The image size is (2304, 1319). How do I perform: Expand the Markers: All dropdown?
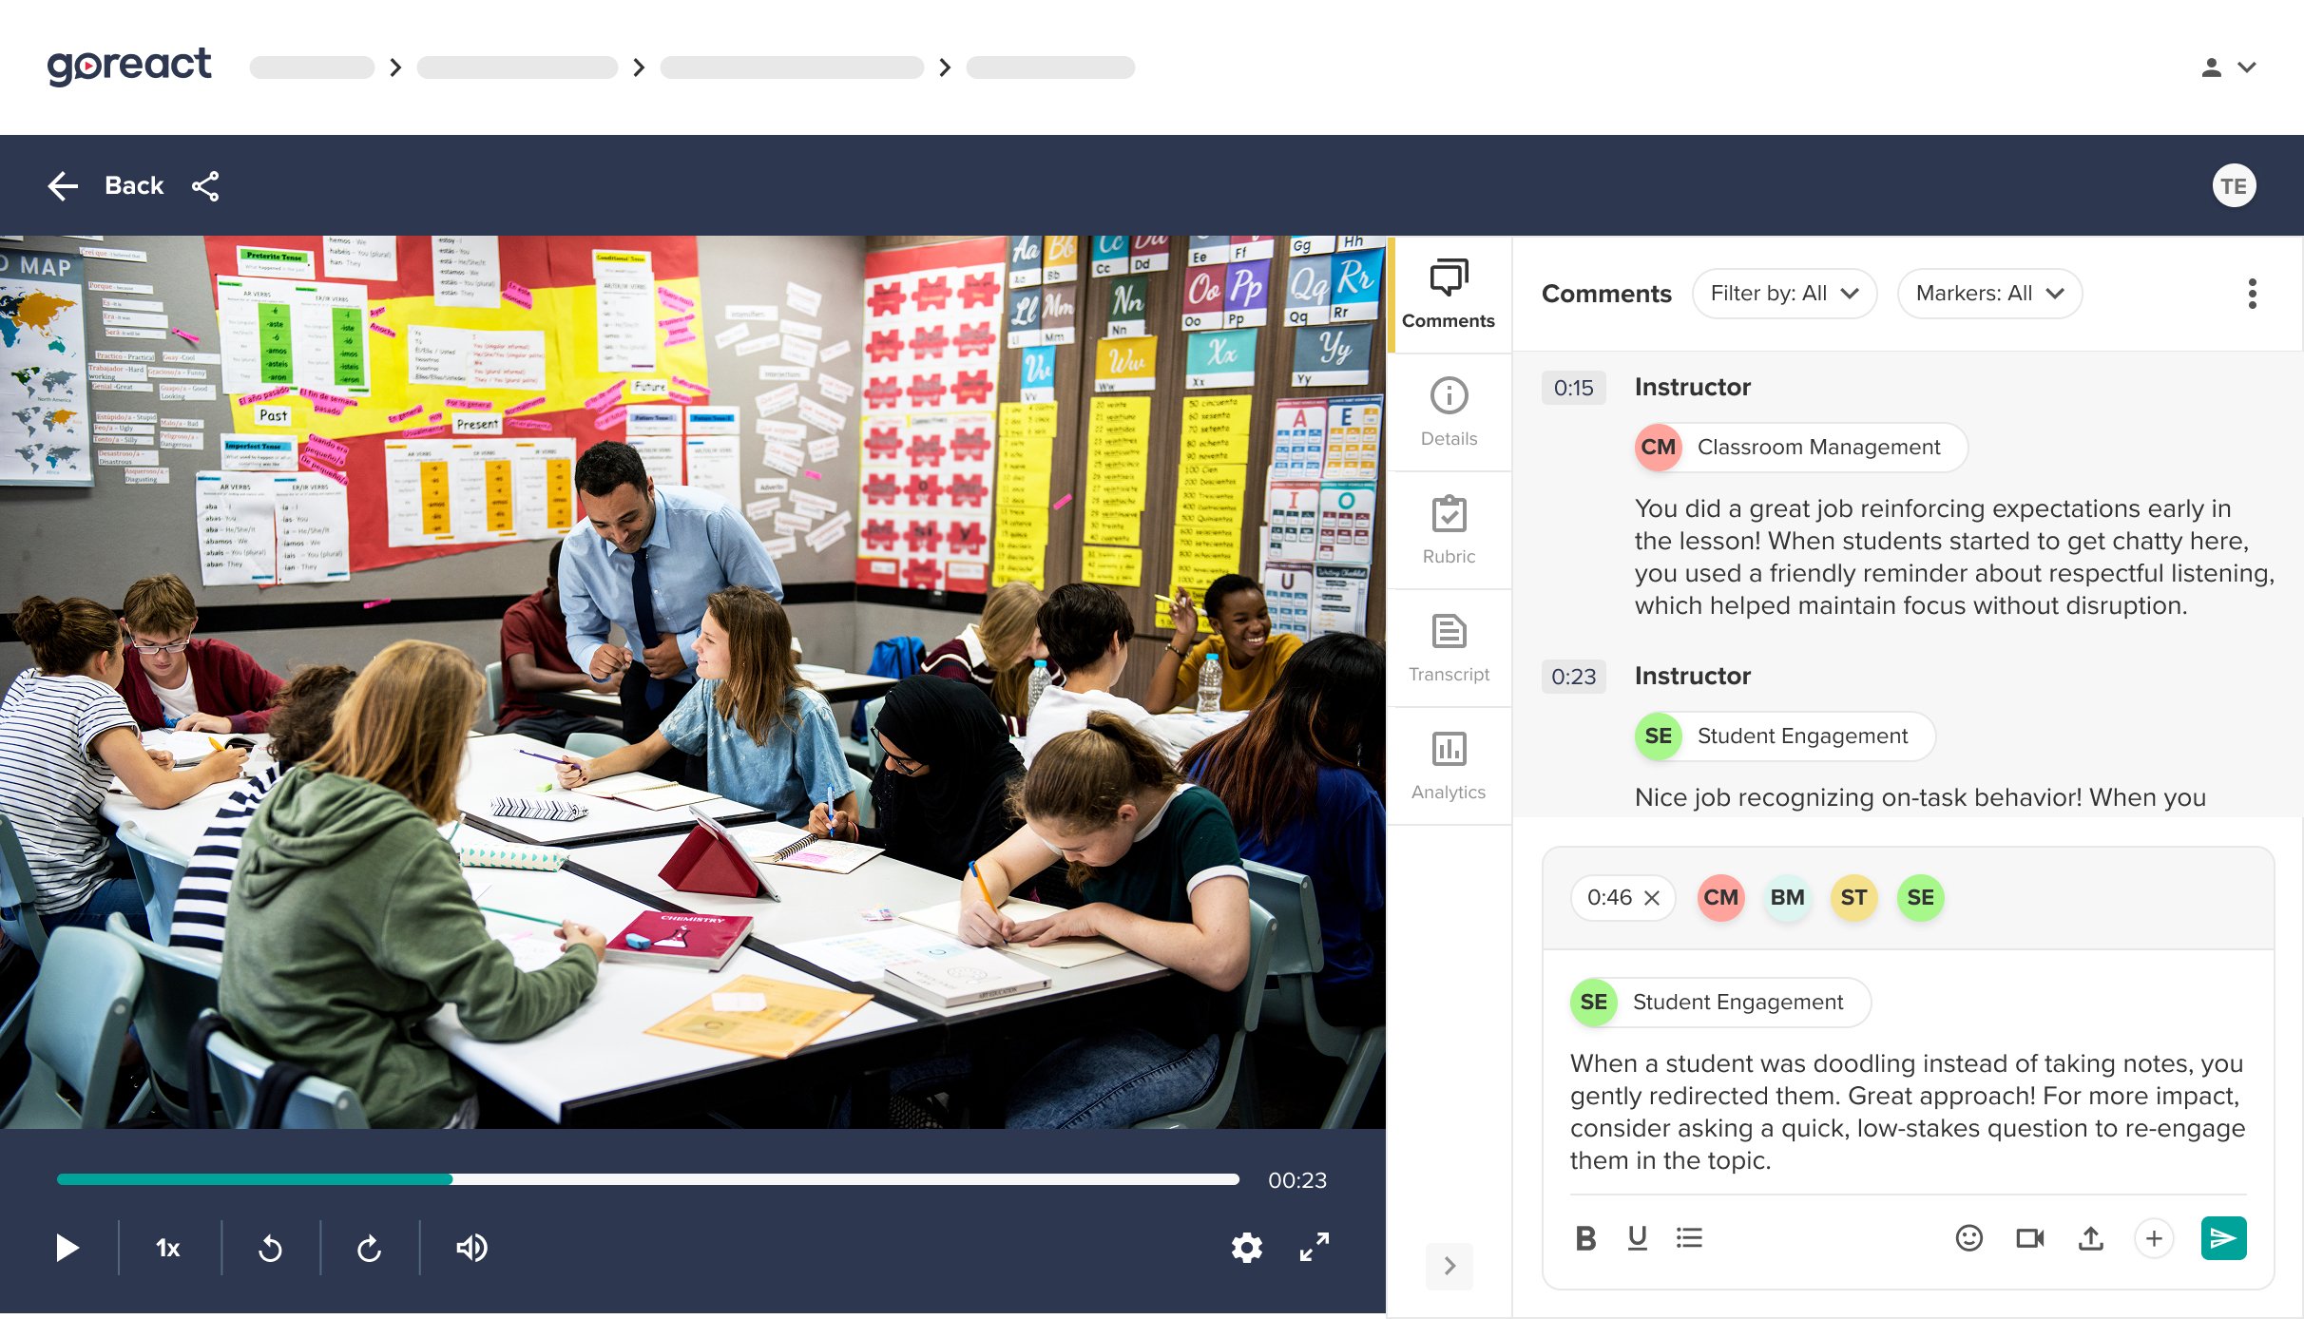[x=1988, y=293]
